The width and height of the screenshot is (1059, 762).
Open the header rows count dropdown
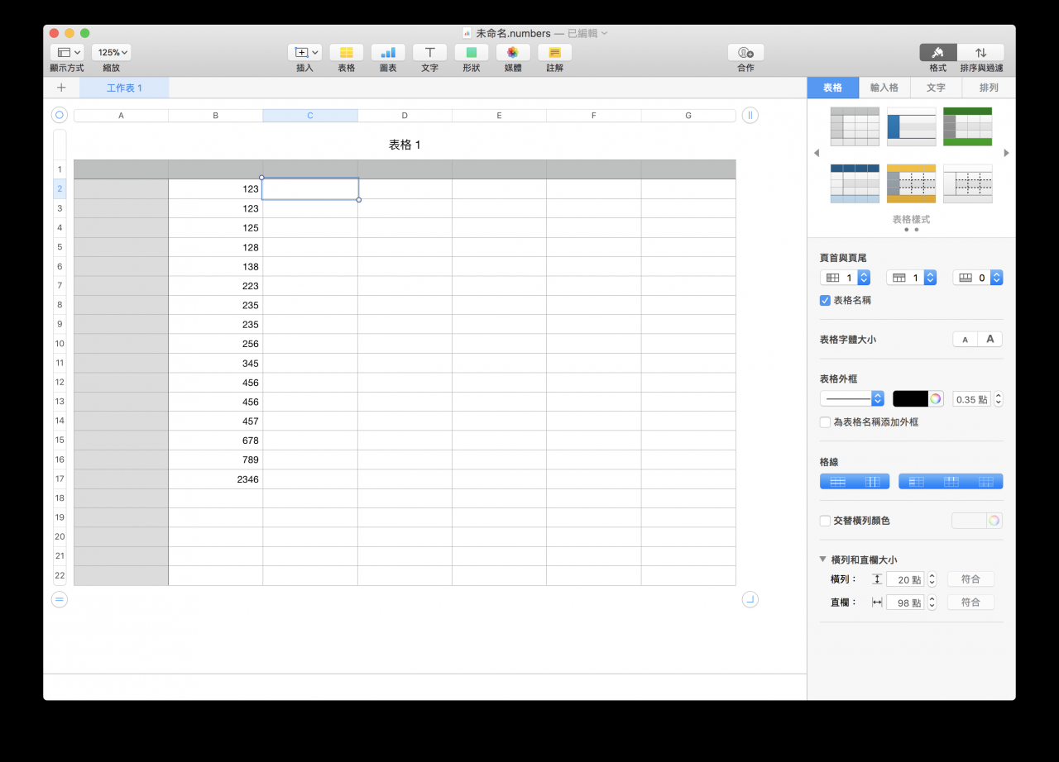911,278
